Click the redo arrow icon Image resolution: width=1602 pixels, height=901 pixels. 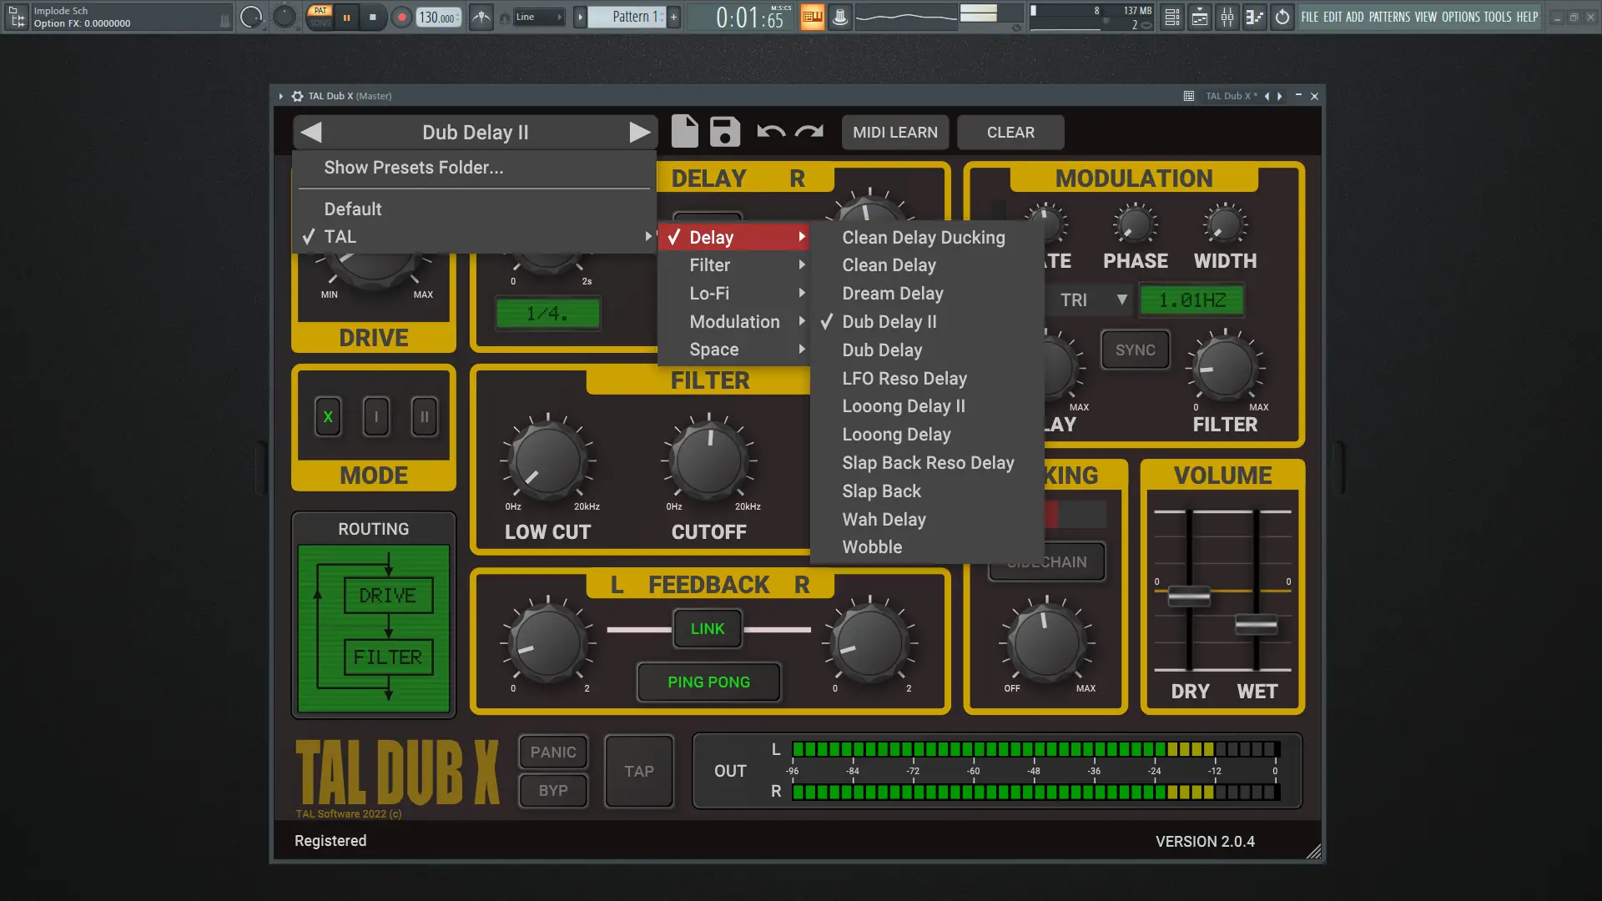click(x=809, y=132)
